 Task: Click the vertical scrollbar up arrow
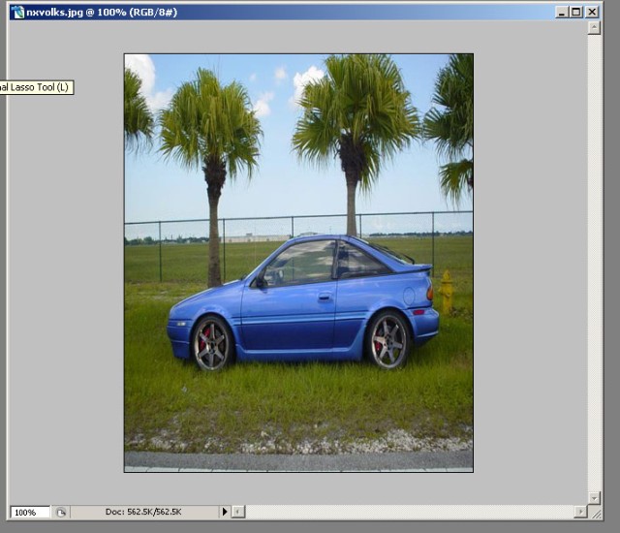594,28
